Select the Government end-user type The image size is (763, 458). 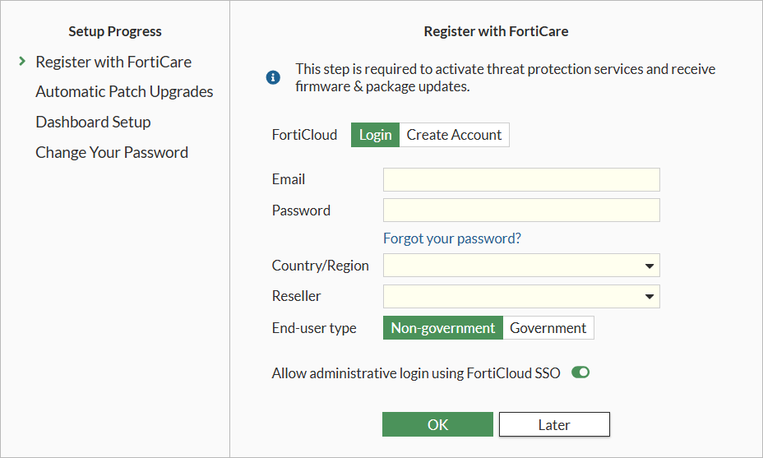pyautogui.click(x=548, y=328)
